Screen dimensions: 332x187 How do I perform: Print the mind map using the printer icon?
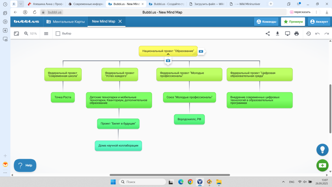296,34
